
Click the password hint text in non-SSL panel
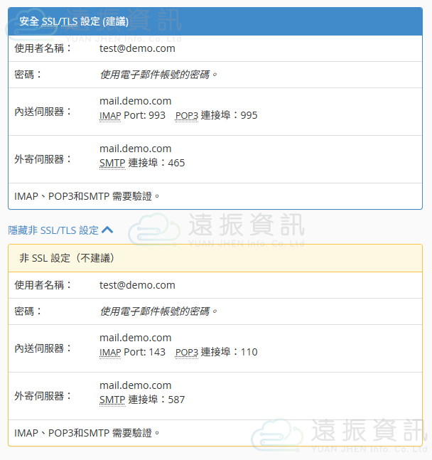pyautogui.click(x=158, y=311)
